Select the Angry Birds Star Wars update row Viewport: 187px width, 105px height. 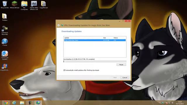(95, 40)
